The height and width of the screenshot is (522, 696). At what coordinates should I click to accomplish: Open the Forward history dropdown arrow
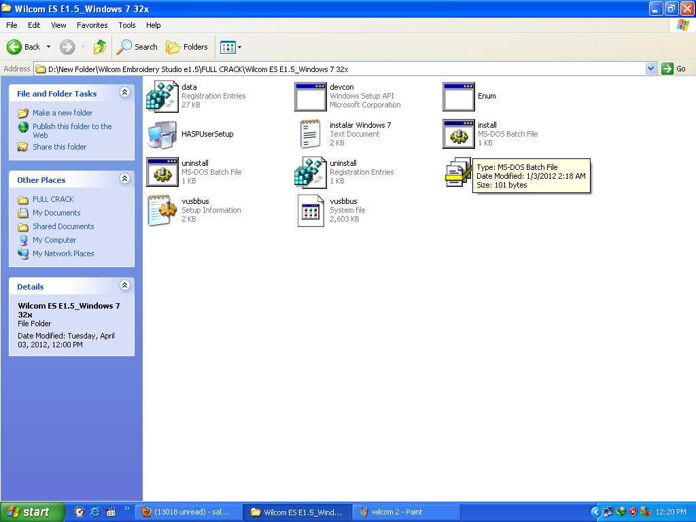[x=83, y=47]
